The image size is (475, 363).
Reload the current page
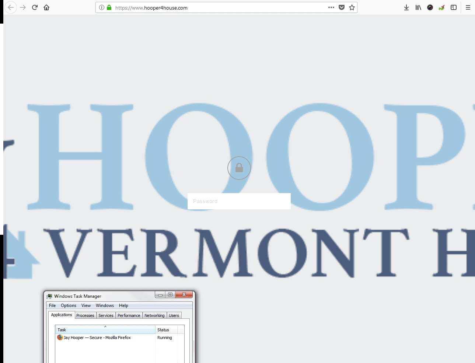pyautogui.click(x=35, y=7)
